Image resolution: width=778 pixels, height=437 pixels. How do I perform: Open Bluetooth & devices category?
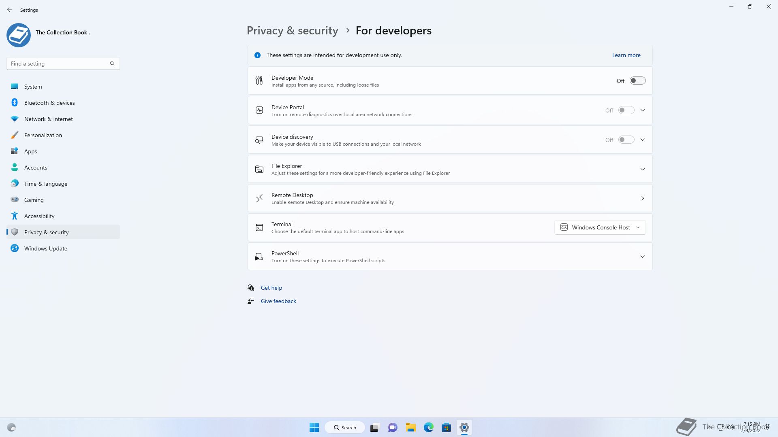63,103
